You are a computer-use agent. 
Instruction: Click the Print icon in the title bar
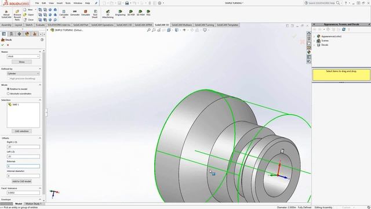[127, 3]
